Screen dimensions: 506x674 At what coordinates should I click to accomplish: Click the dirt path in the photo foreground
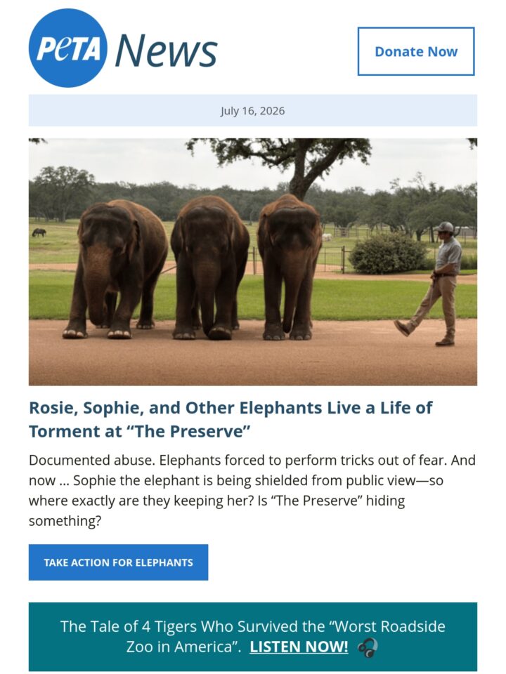[x=252, y=361]
